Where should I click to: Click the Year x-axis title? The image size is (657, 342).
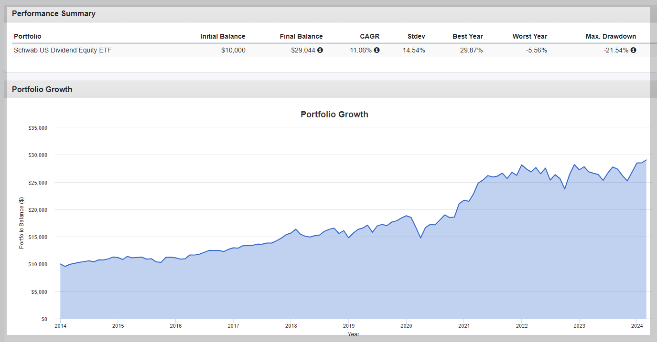pos(354,334)
